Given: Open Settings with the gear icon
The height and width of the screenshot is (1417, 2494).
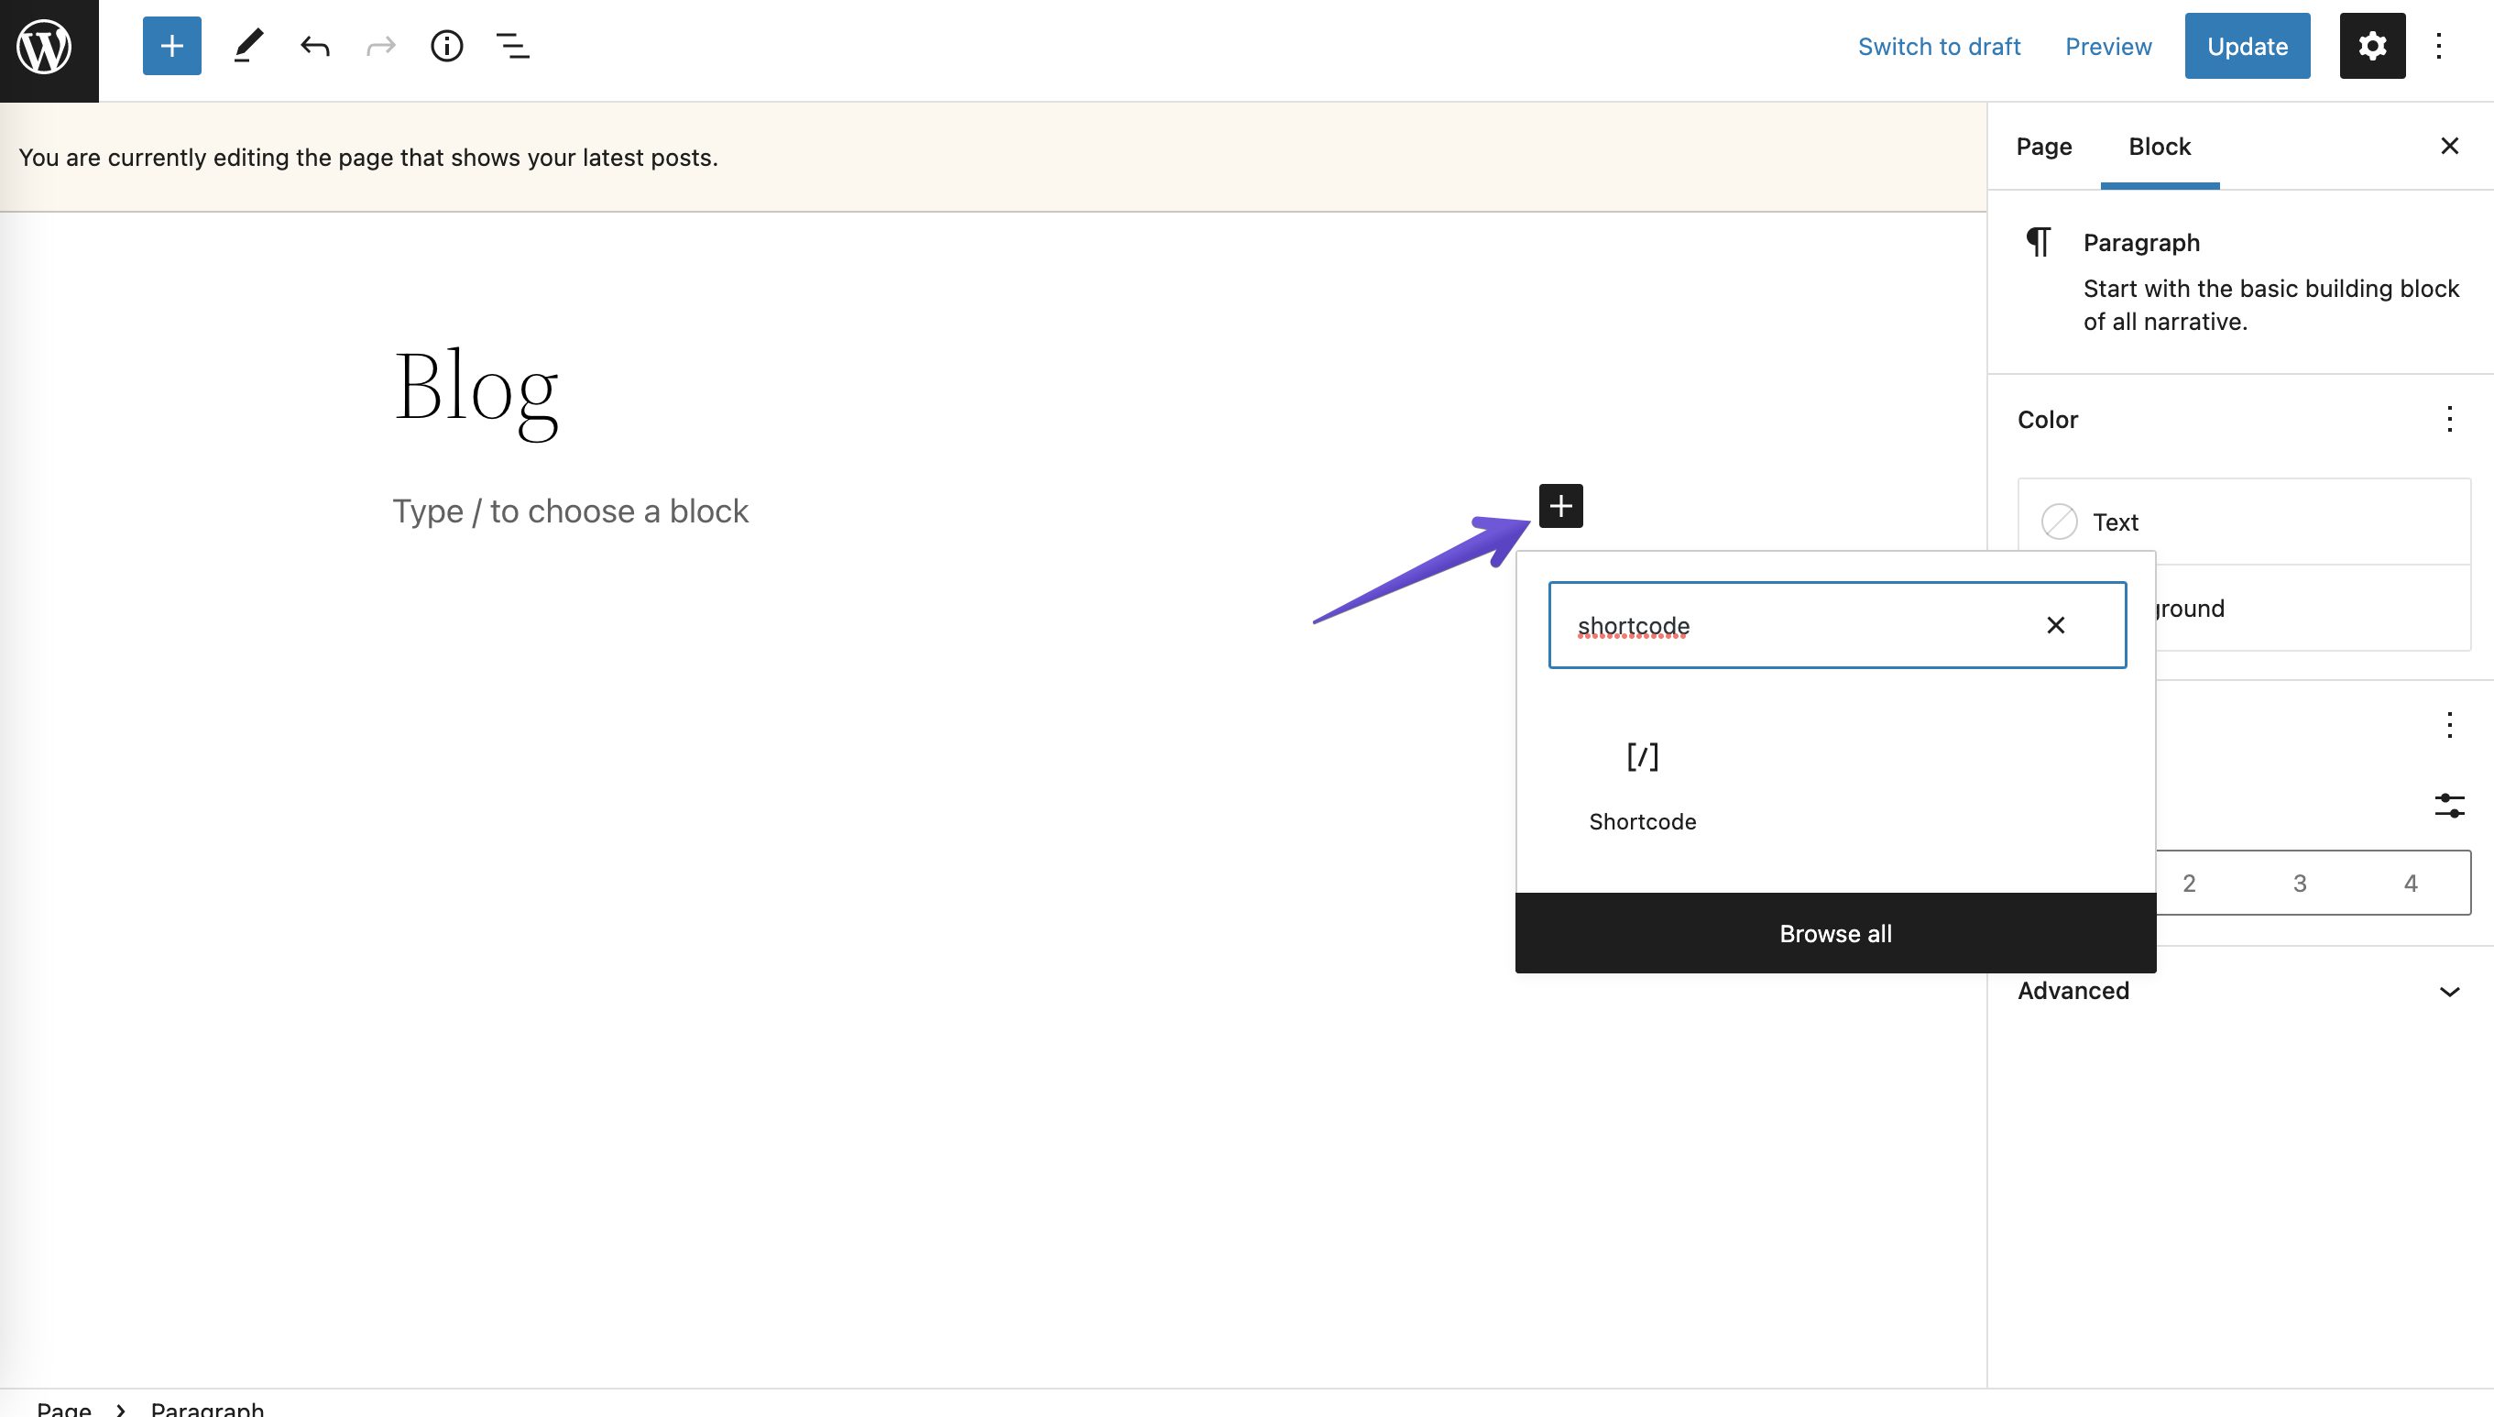Looking at the screenshot, I should point(2372,46).
